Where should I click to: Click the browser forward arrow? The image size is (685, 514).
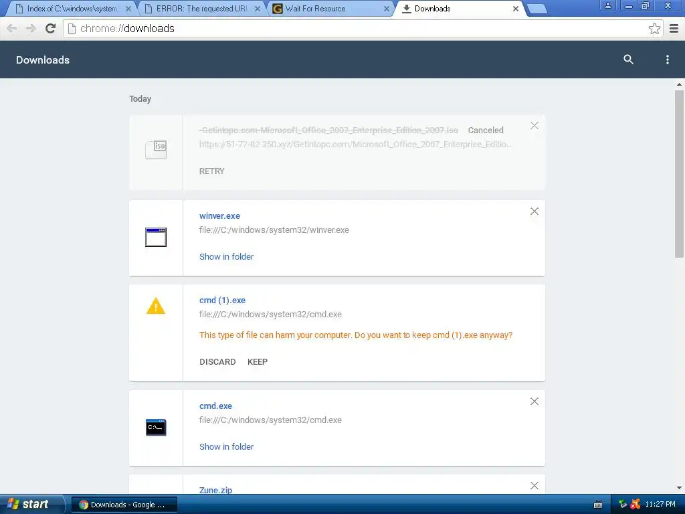tap(31, 28)
